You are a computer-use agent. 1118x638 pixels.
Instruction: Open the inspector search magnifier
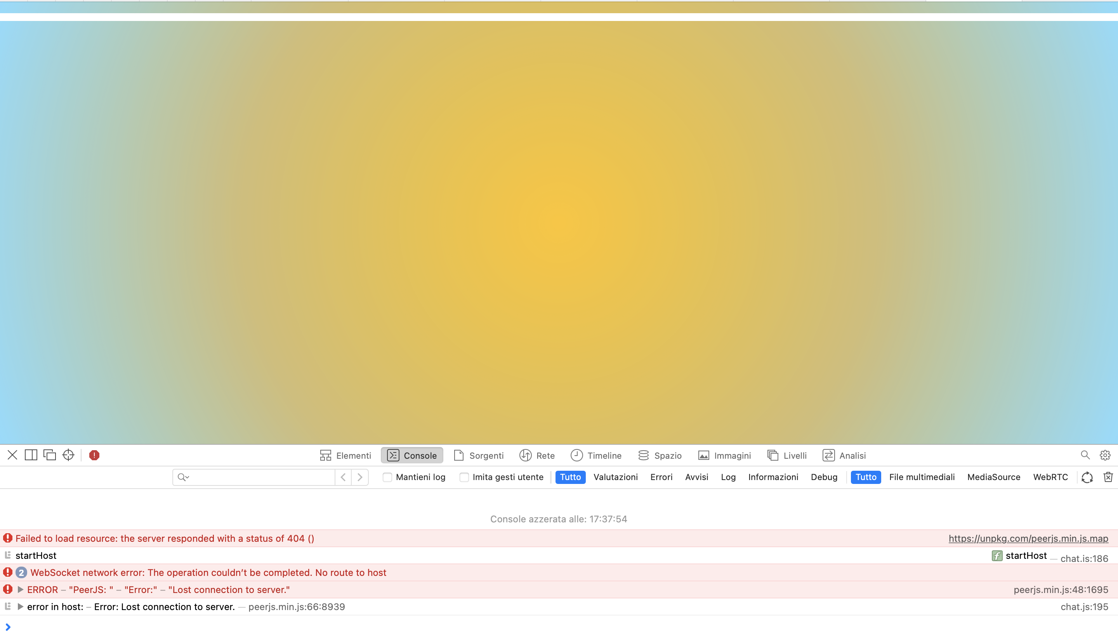(x=1085, y=455)
